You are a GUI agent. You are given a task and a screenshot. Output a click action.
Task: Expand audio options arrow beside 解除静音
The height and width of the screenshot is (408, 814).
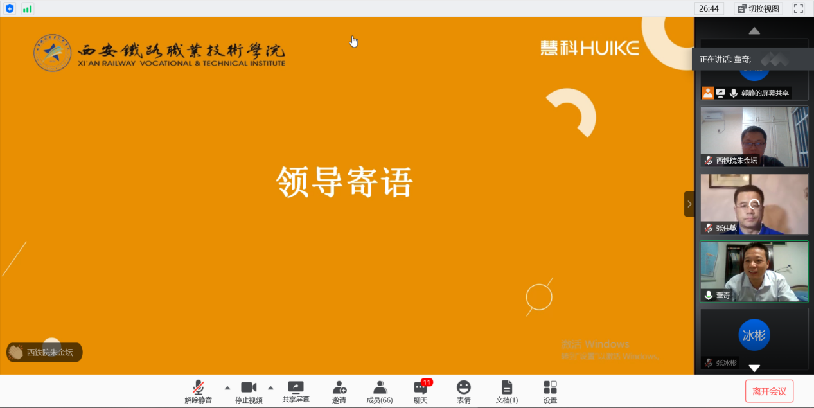click(x=227, y=387)
